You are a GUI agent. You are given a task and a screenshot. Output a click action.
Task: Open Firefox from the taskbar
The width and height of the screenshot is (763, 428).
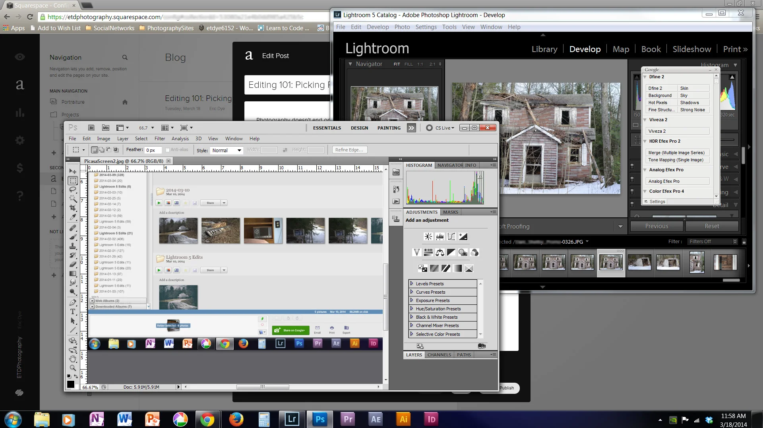click(x=236, y=419)
